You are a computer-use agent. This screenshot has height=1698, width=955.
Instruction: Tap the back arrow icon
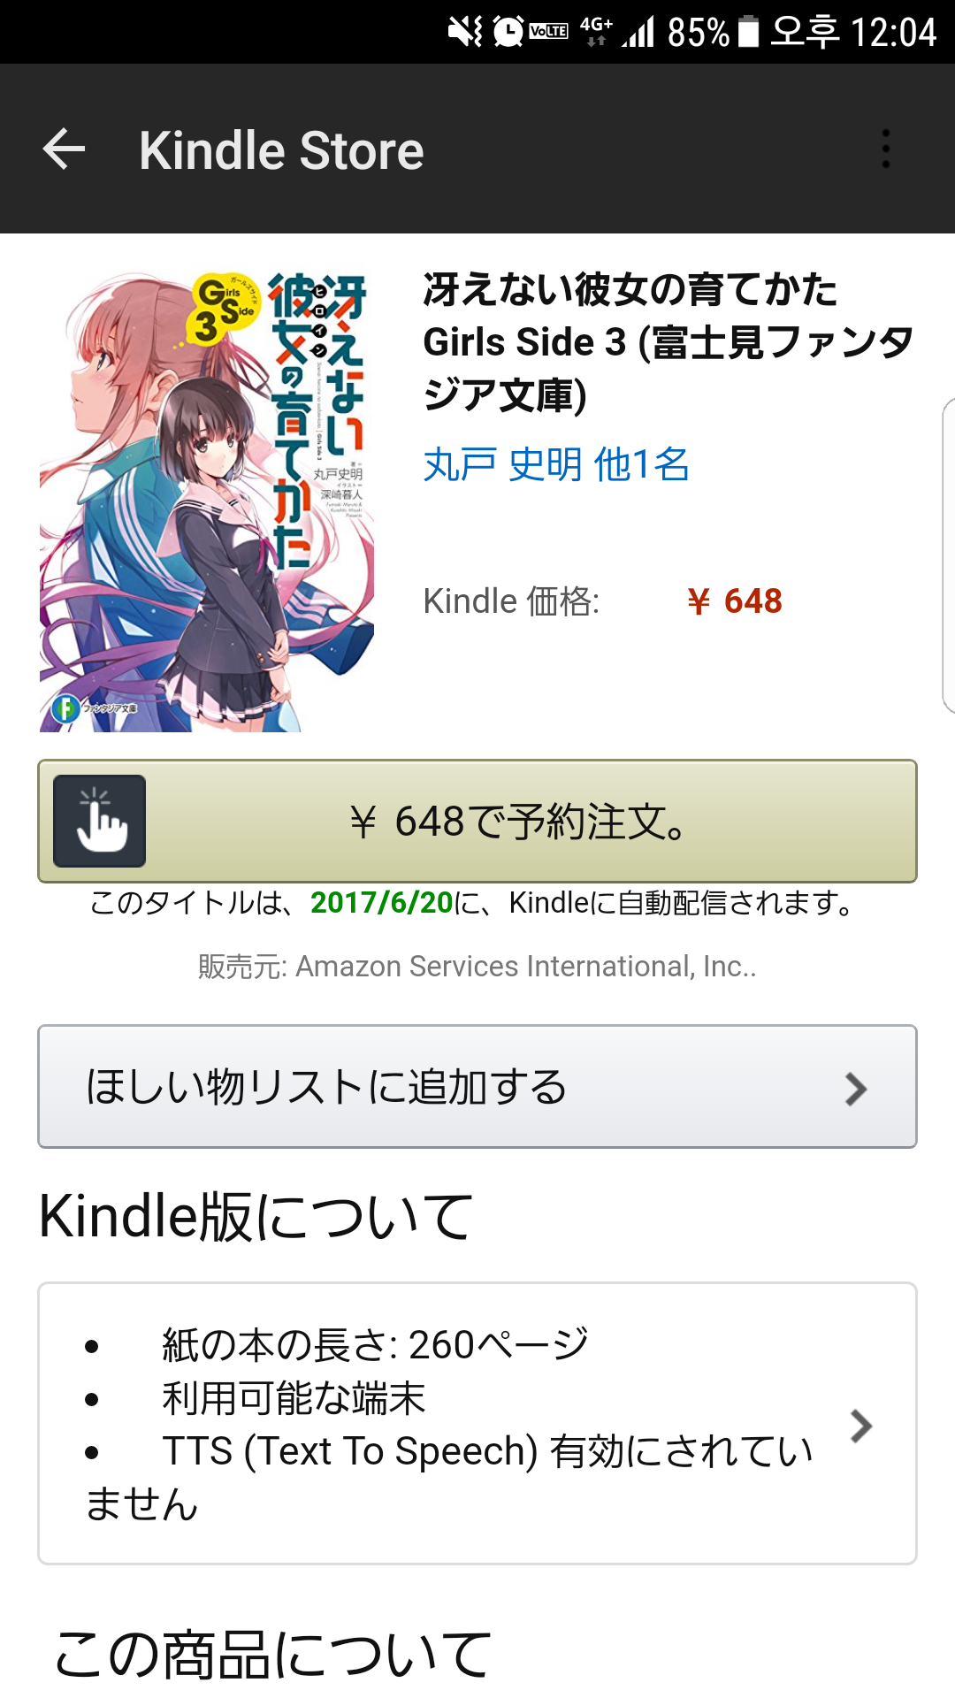coord(64,149)
